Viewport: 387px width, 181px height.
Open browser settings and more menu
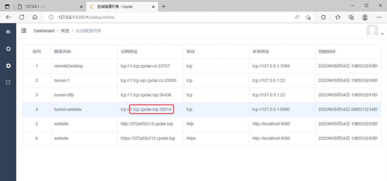379,17
